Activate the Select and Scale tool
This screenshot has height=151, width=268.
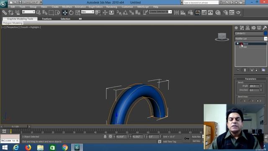click(x=77, y=13)
